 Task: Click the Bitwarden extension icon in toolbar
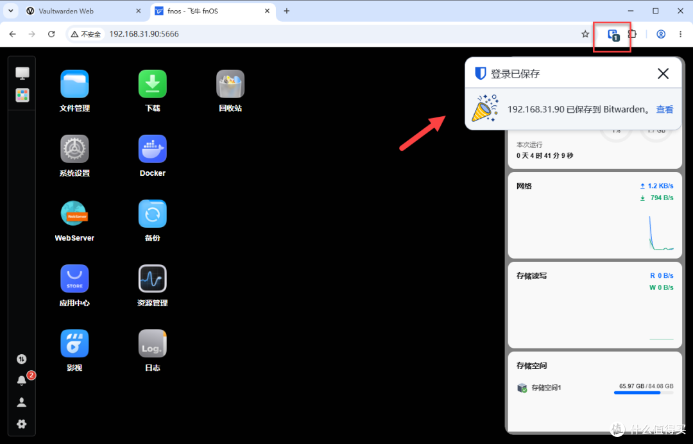tap(613, 35)
